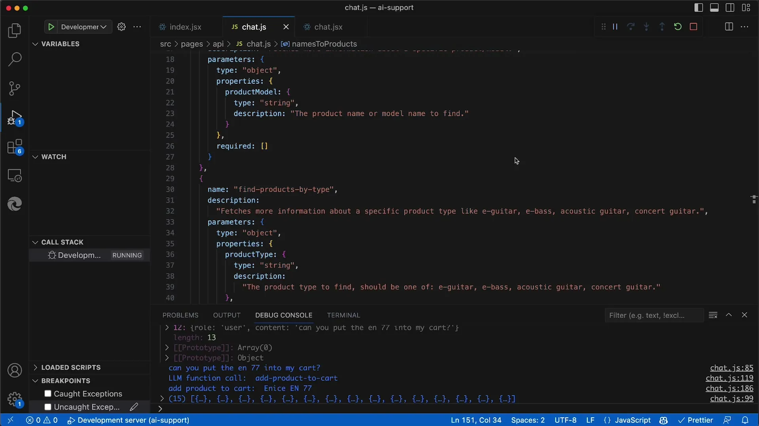Start debugging with the green play button

pyautogui.click(x=51, y=27)
